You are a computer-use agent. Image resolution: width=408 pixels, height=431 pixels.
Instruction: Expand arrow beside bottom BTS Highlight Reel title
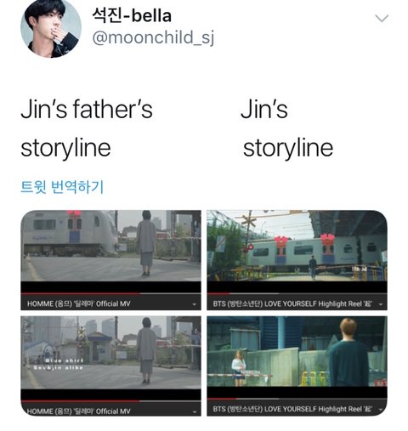pyautogui.click(x=381, y=409)
